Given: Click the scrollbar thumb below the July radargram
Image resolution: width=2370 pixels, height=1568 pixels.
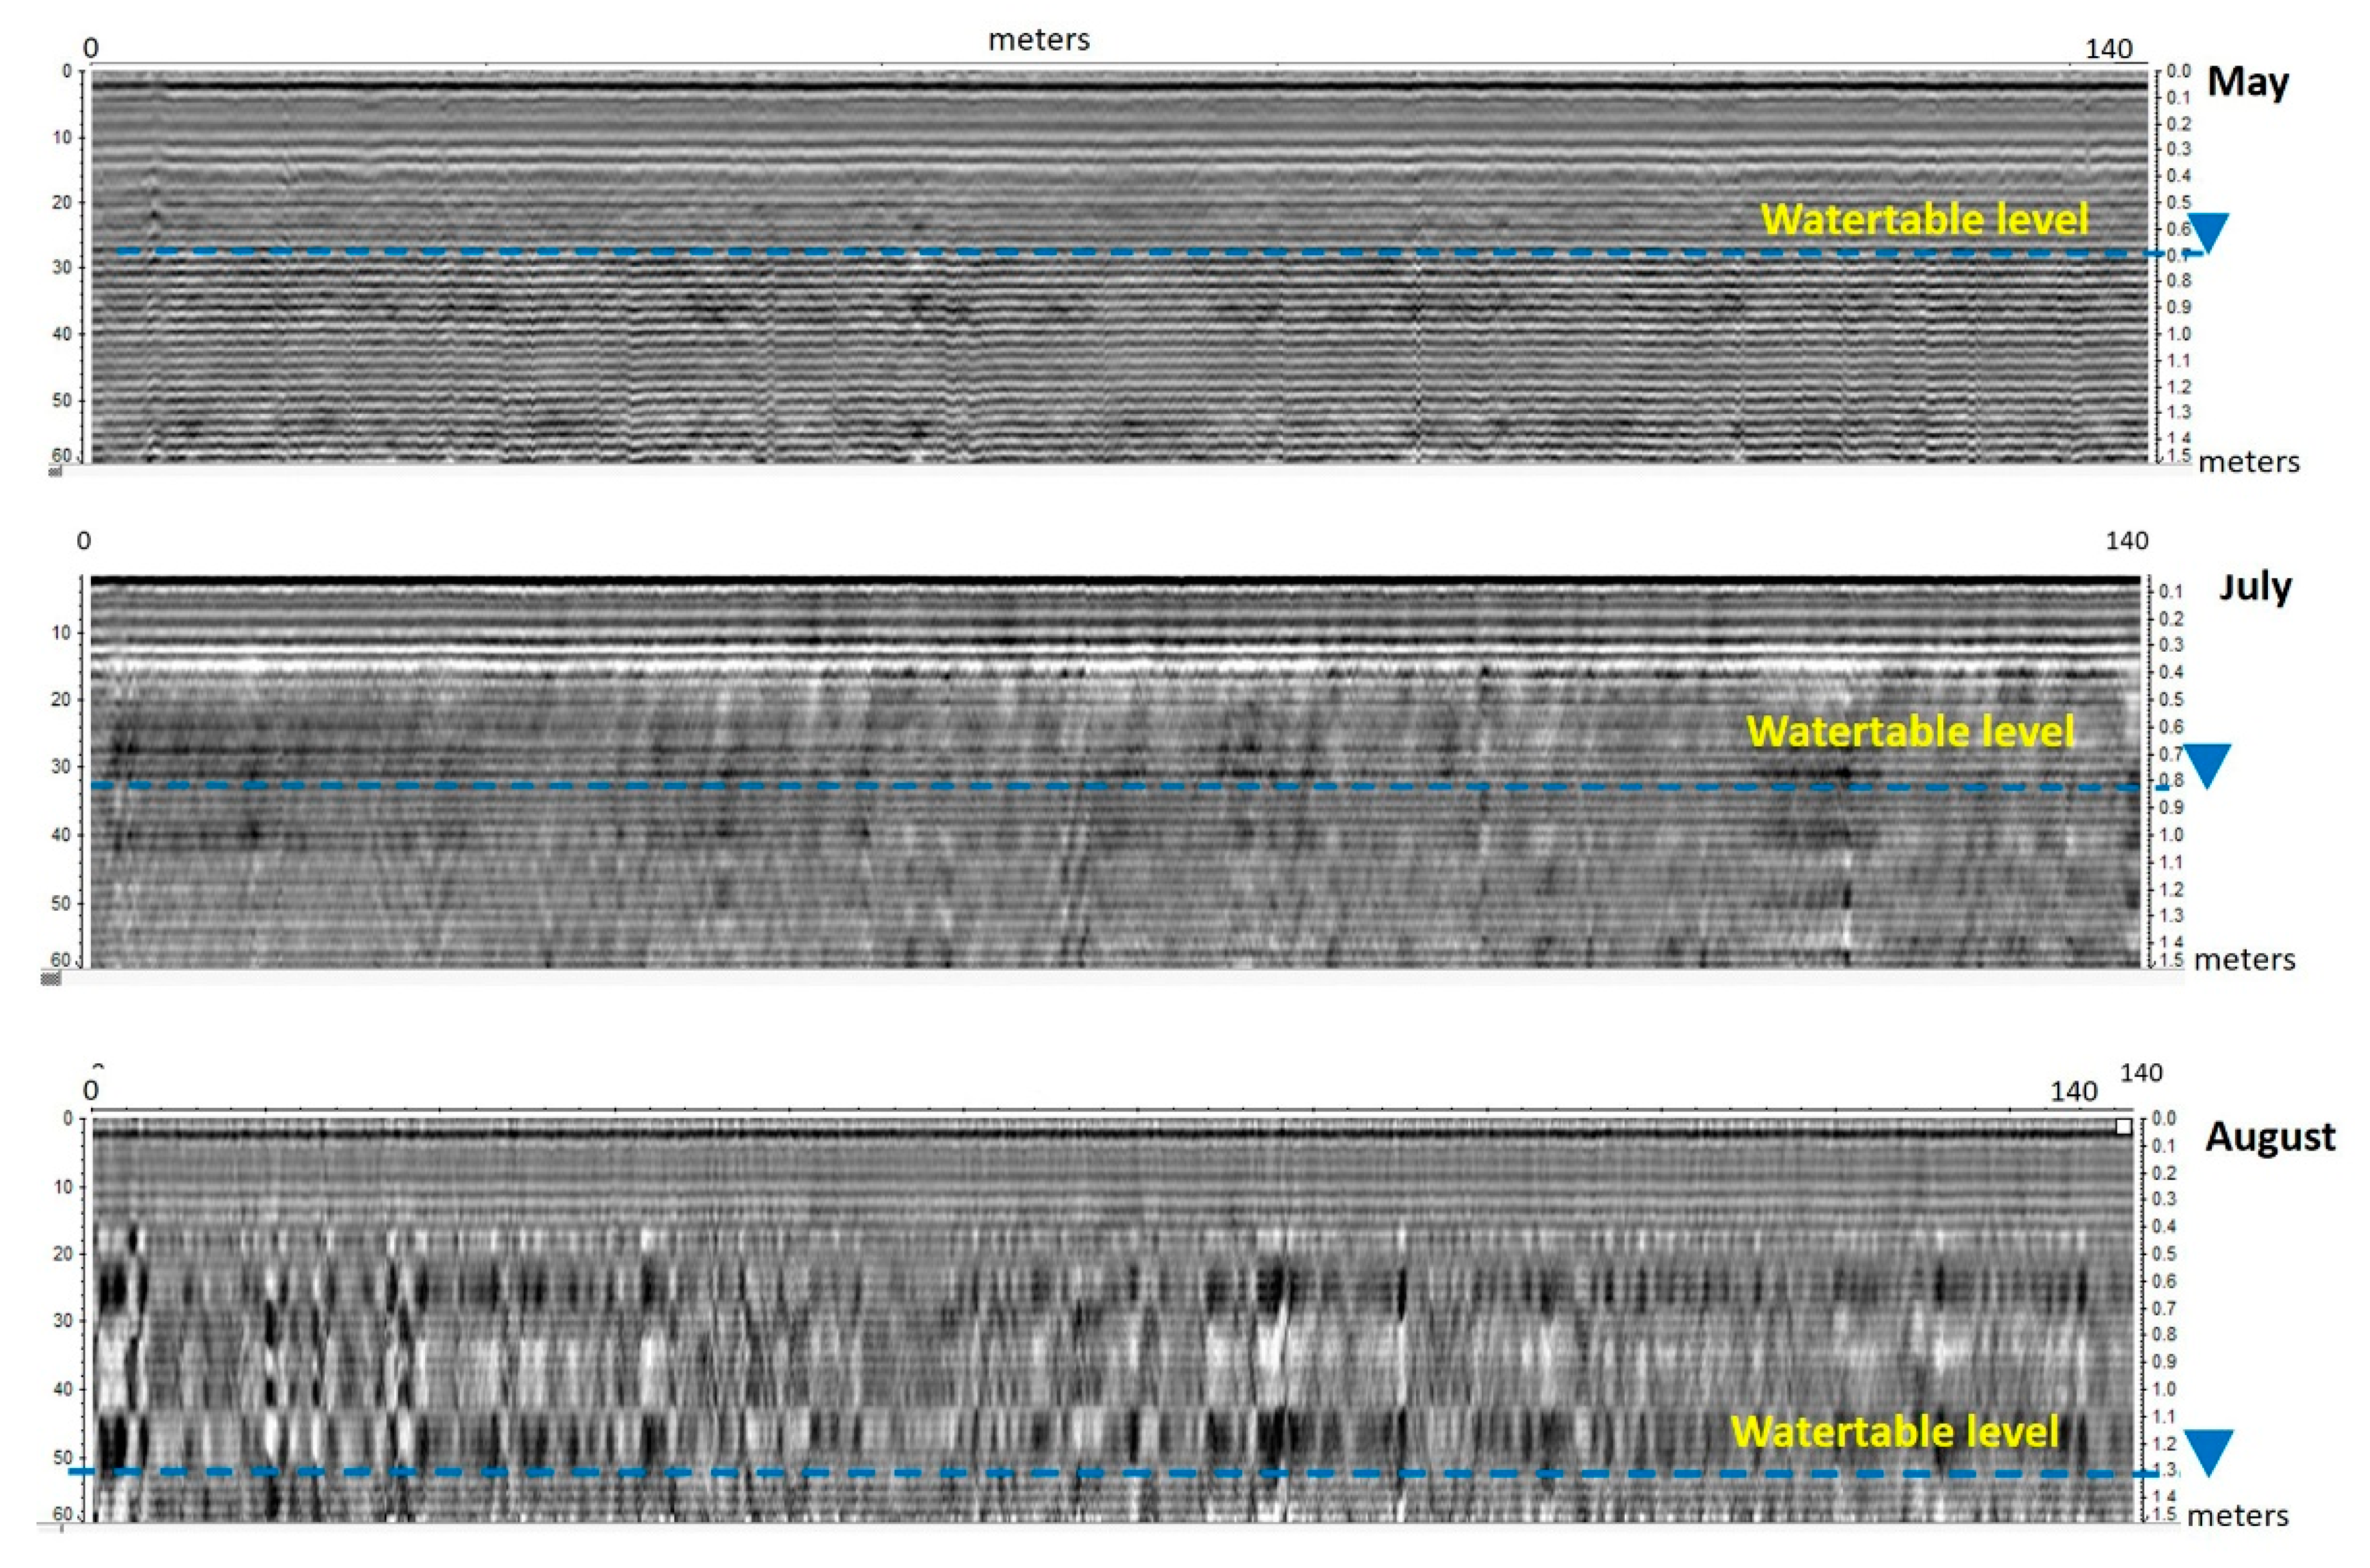Looking at the screenshot, I should (x=50, y=978).
